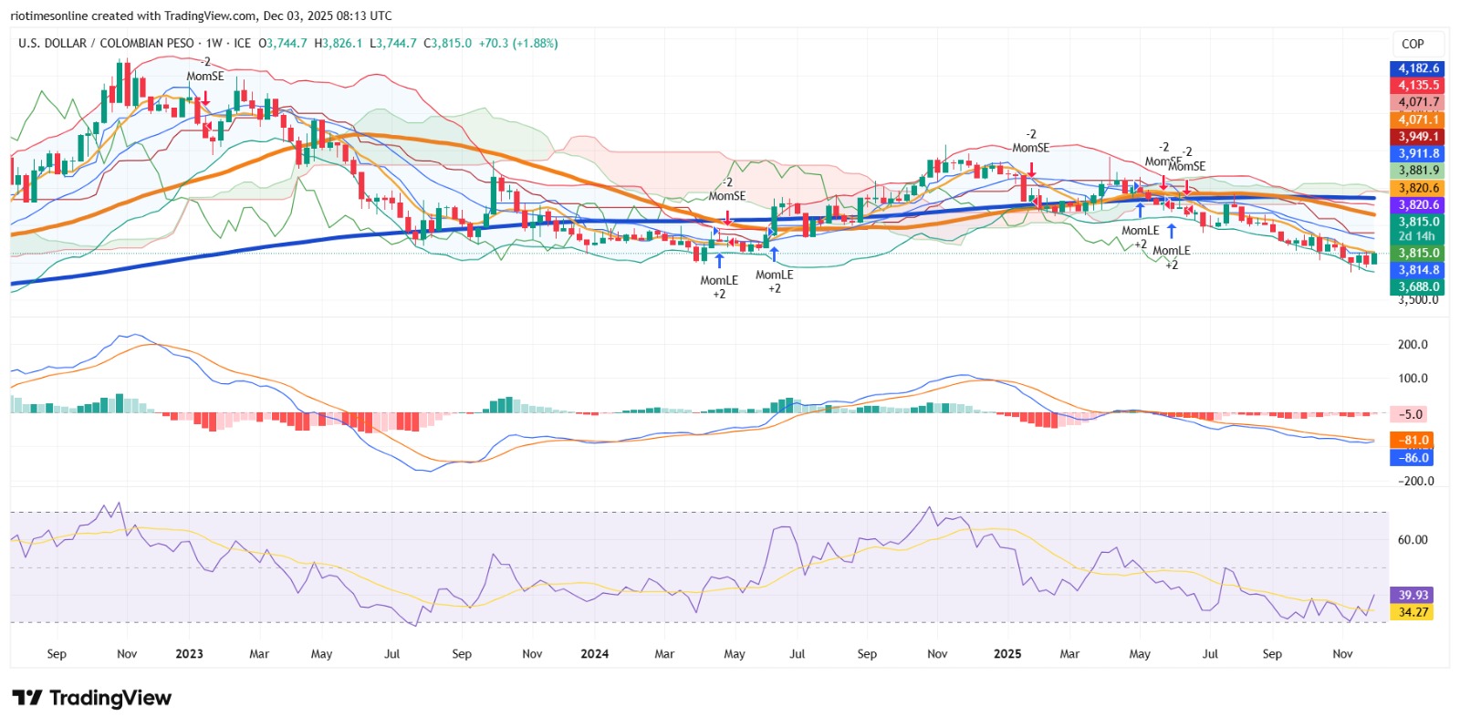This screenshot has width=1460, height=728.
Task: Click the 3,815.0 label with 2d 14h countdown
Action: coord(1417,228)
